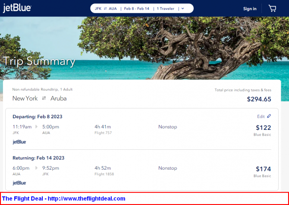289x205 pixels.
Task: Click Blue Basic under $122
Action: 262,135
